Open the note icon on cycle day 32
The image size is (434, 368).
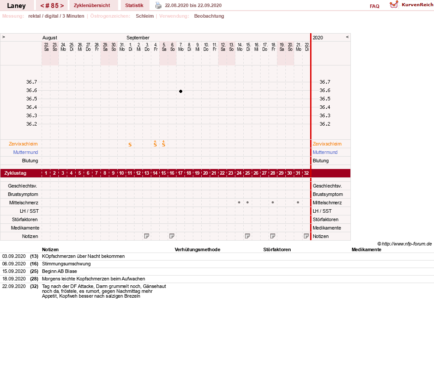[306, 236]
